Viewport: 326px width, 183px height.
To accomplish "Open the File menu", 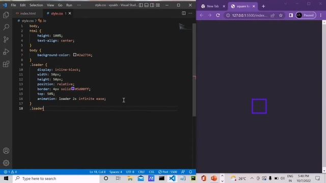I will click(x=13, y=5).
